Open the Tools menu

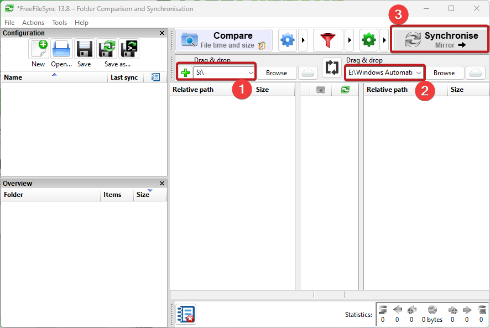pos(59,23)
